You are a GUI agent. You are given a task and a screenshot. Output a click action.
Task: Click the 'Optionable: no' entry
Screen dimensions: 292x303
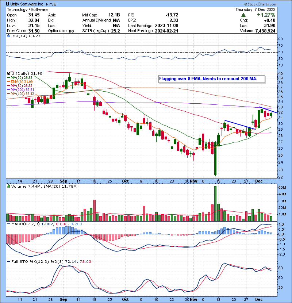click(61, 31)
